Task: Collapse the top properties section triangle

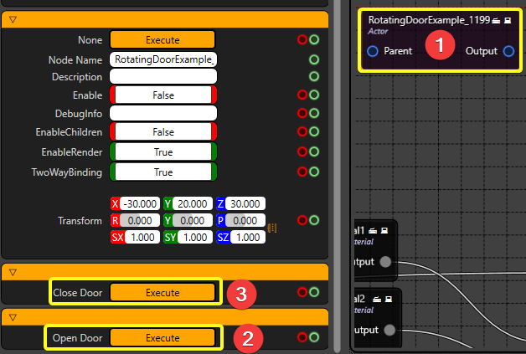Action: click(13, 18)
